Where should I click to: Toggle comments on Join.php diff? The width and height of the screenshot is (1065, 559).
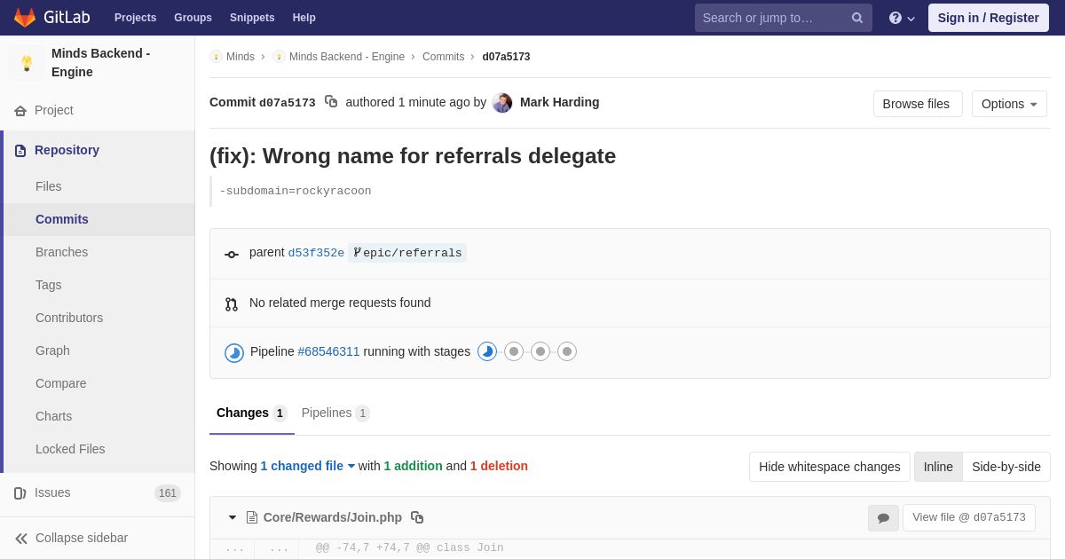tap(883, 518)
